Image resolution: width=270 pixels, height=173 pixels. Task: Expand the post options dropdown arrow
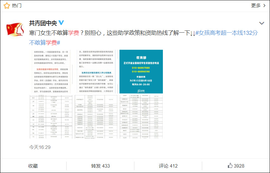[261, 23]
